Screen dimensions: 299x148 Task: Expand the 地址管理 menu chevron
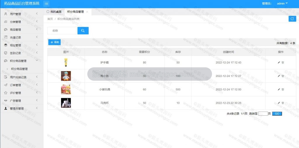[37, 45]
